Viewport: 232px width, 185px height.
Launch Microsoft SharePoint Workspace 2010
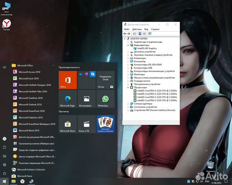(x=37, y=124)
